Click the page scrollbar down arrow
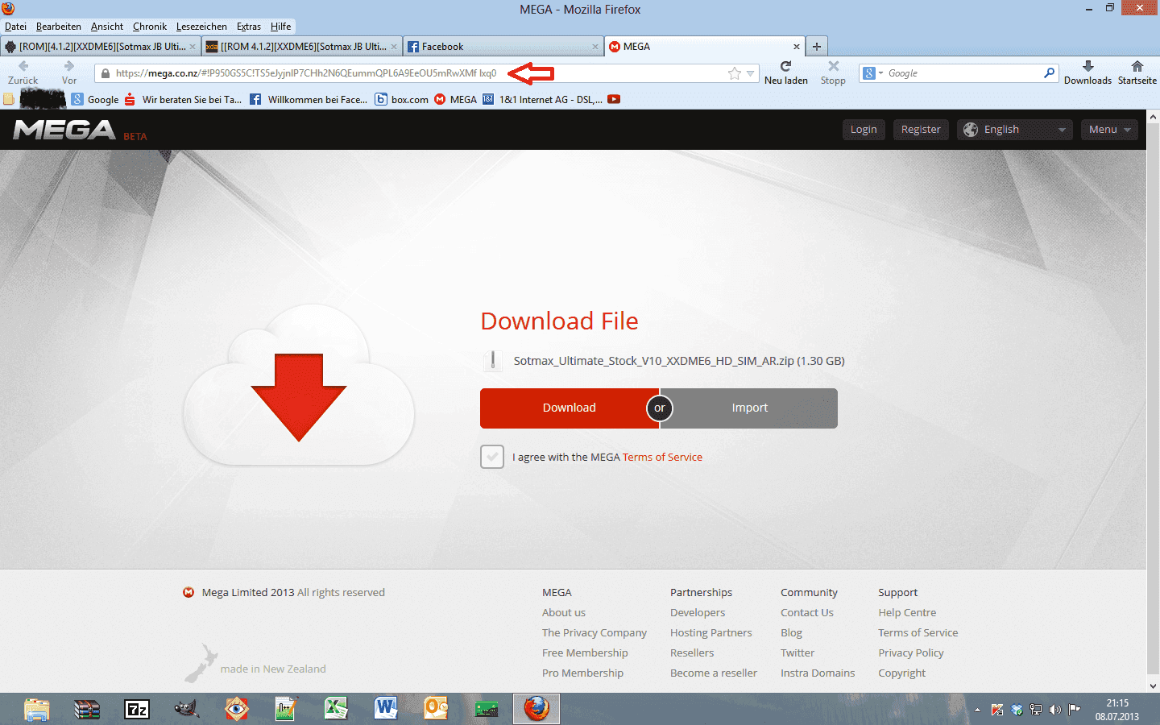 click(x=1153, y=686)
